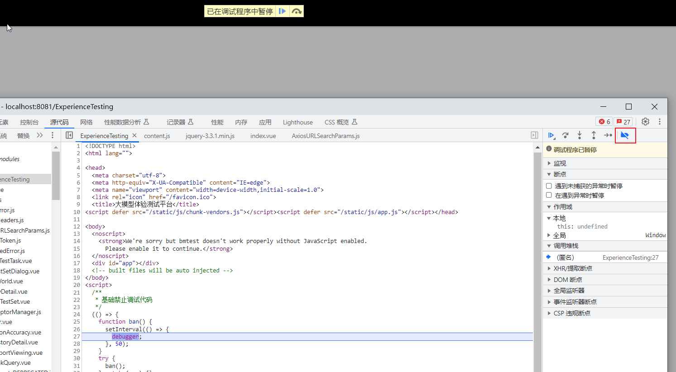Close the ExperienceTesting file tab
Viewport: 676px width, 372px height.
point(134,135)
